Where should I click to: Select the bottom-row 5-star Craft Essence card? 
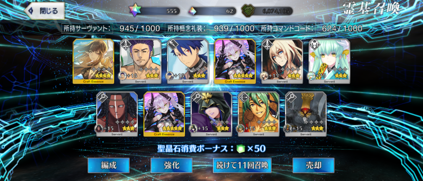(x=164, y=114)
